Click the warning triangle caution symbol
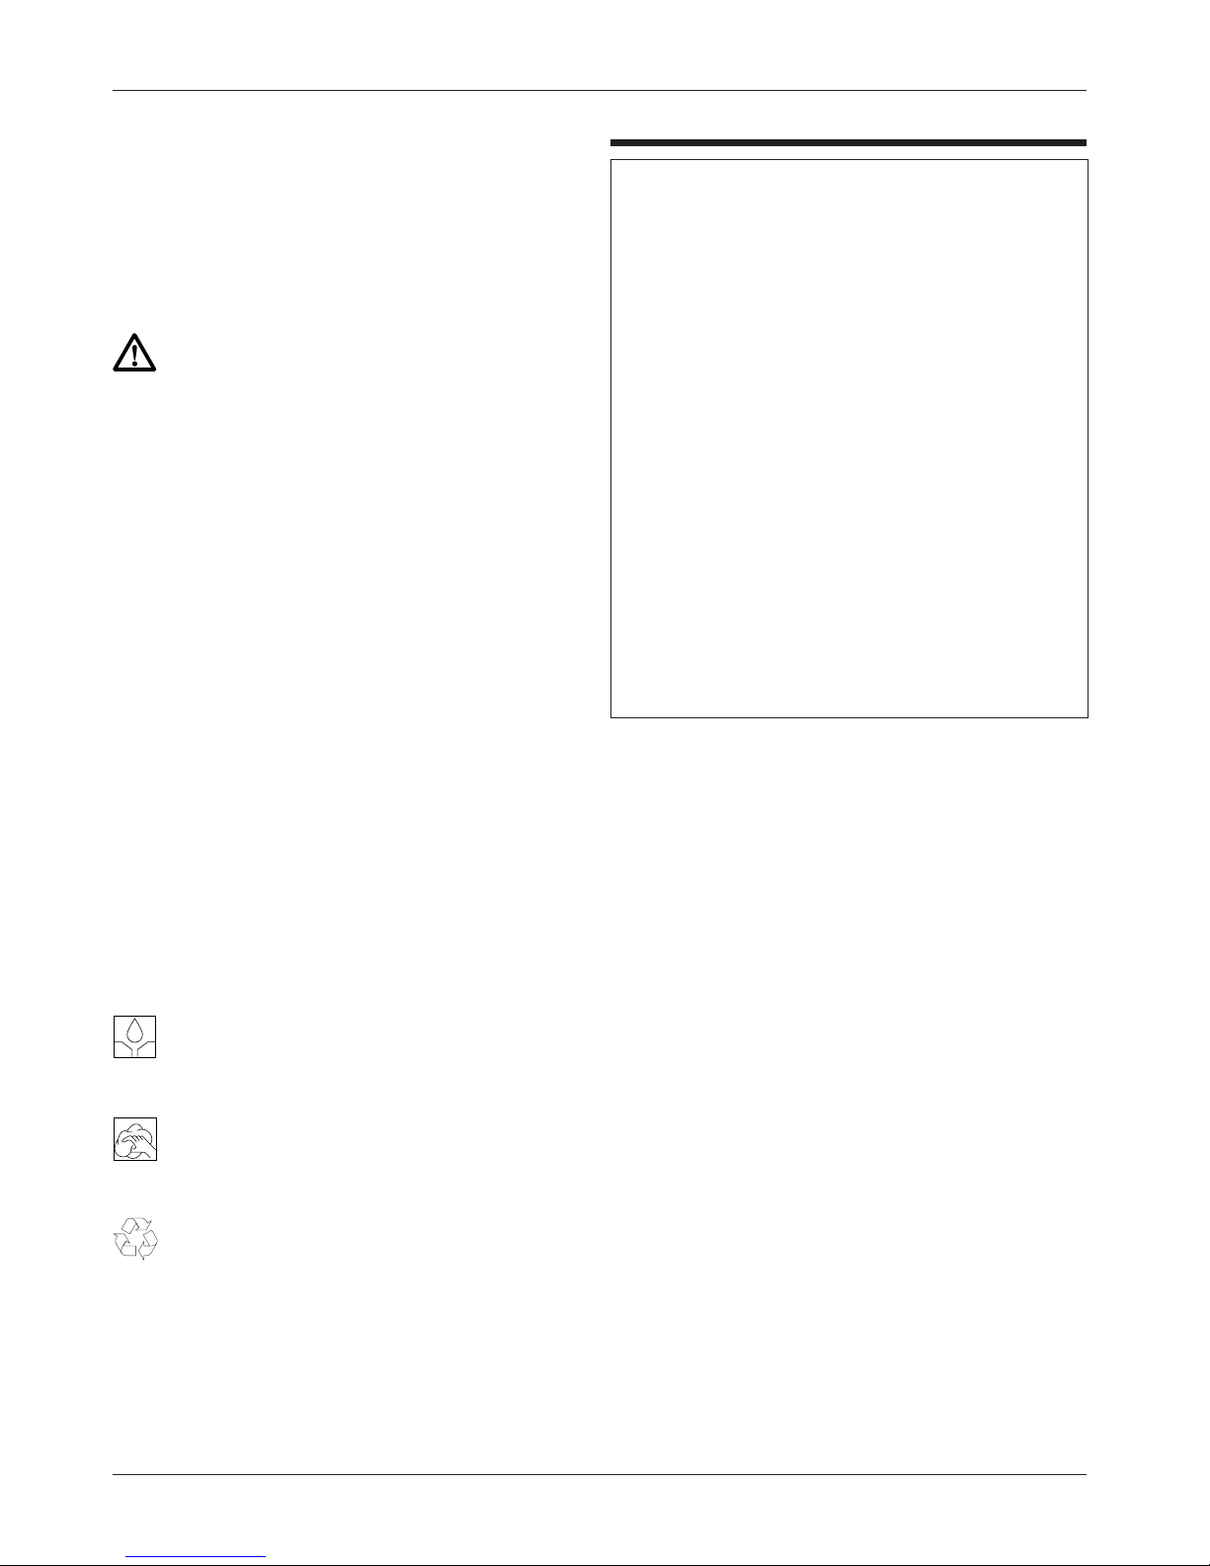Screen dimensions: 1210x1566 click(x=134, y=352)
